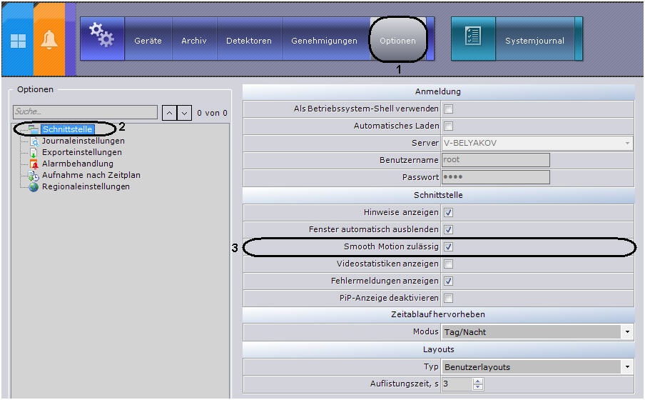645x400 pixels.
Task: Select Schnittstelle in options tree
Action: pyautogui.click(x=68, y=129)
